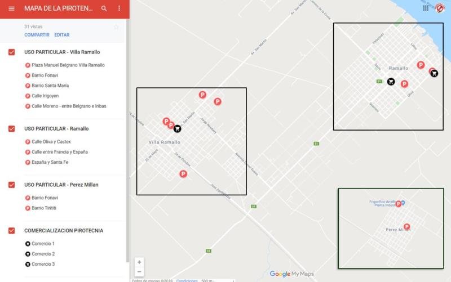Toggle USO PARTICULAR - Ramallo layer checkbox
The width and height of the screenshot is (451, 282).
tap(12, 129)
